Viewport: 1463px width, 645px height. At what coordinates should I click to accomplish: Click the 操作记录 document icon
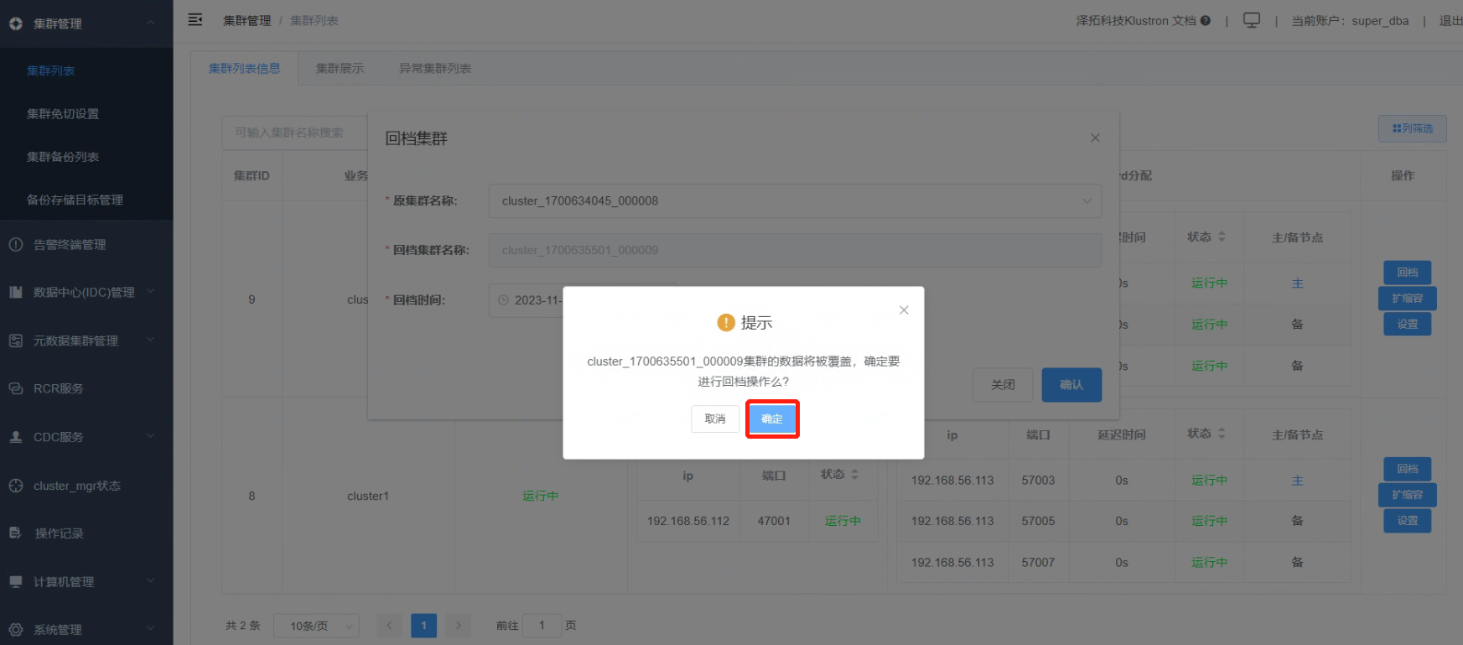16,533
